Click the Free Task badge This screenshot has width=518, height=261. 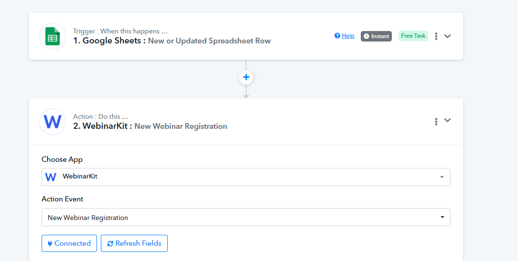pos(413,36)
